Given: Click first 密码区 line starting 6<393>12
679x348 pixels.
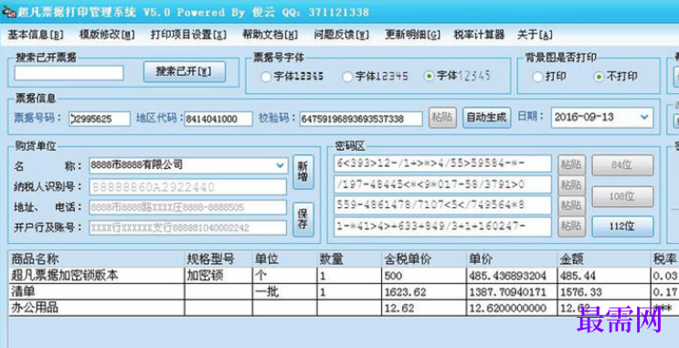Looking at the screenshot, I should (442, 163).
